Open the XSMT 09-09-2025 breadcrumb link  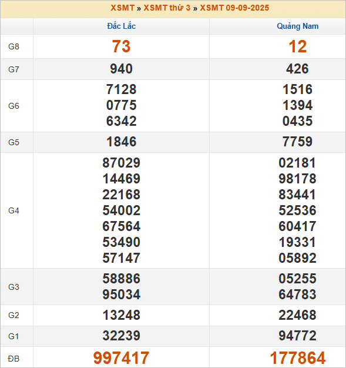(x=234, y=8)
